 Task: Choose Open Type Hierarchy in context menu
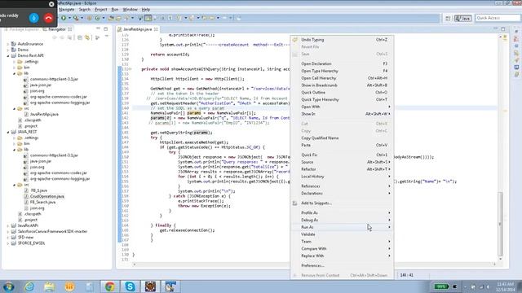(x=342, y=71)
